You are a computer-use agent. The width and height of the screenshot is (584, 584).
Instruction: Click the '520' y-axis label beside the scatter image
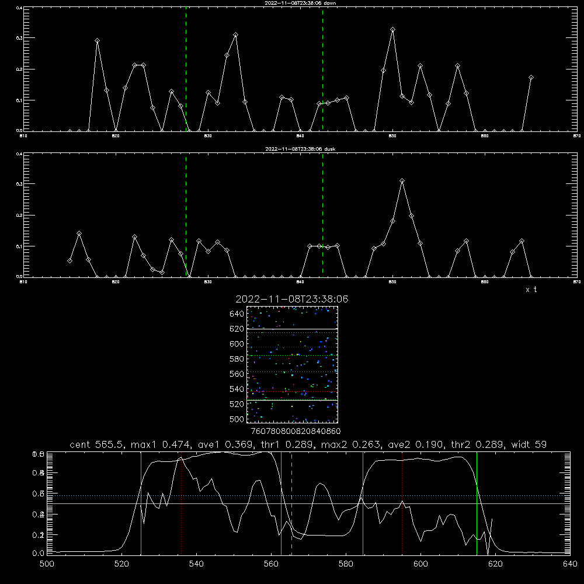point(237,404)
